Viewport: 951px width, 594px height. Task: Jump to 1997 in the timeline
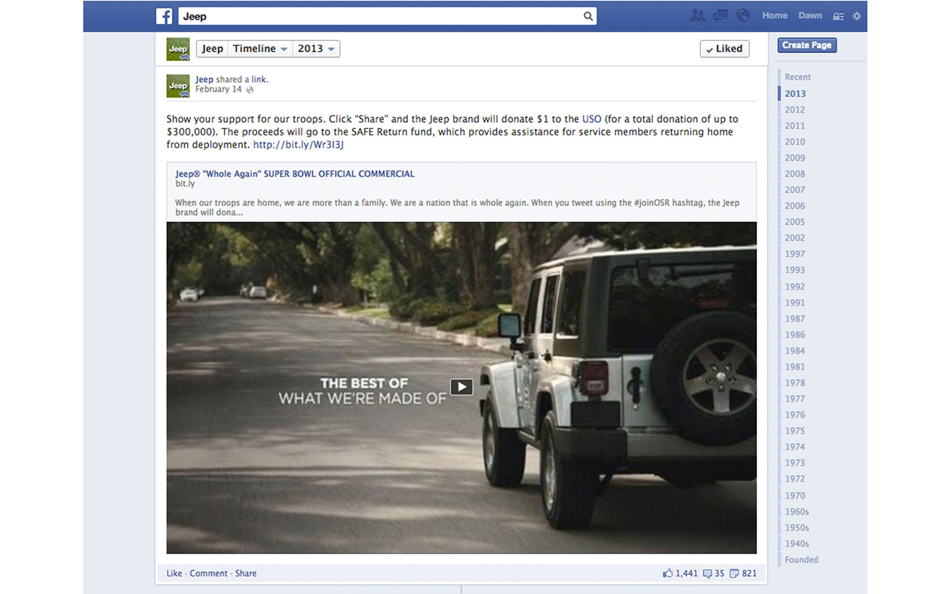[x=795, y=254]
